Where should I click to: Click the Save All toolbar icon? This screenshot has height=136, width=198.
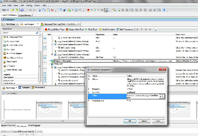point(22,10)
